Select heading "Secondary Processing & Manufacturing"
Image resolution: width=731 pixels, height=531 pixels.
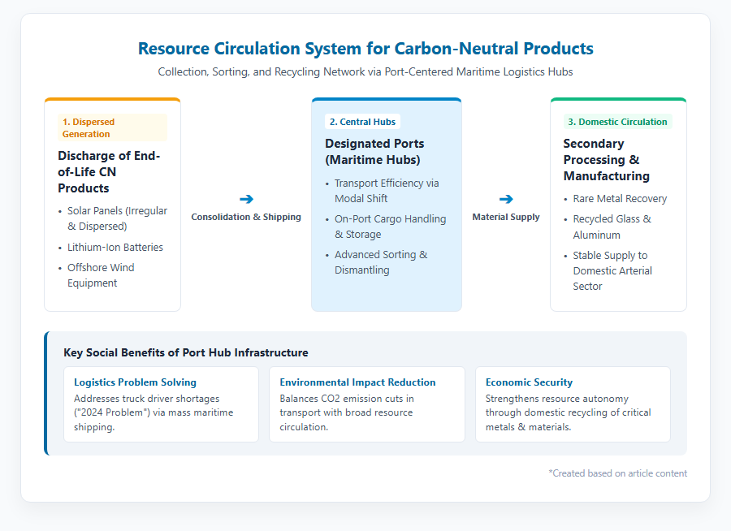(606, 160)
